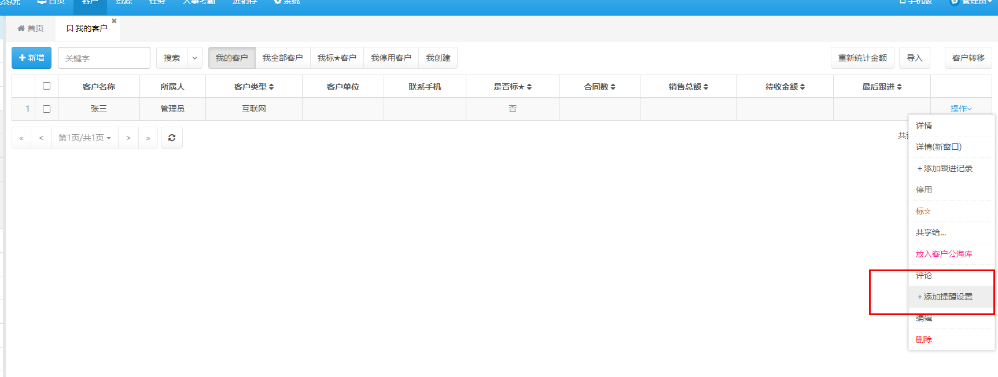Show the 我标★客户 filter
Screen dimensions: 998x377
[337, 58]
